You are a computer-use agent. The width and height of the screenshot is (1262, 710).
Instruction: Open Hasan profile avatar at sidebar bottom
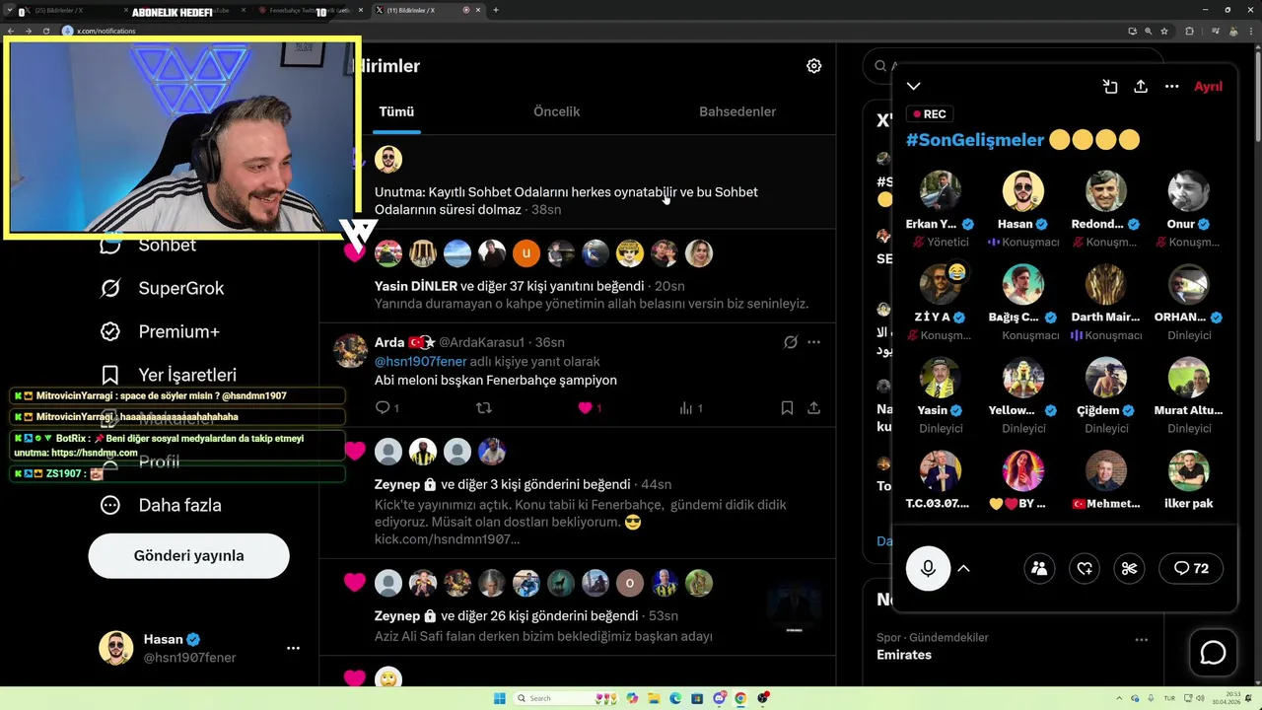(x=116, y=648)
